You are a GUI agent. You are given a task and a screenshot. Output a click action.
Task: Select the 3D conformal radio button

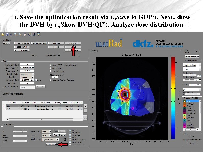pyautogui.click(x=50, y=68)
